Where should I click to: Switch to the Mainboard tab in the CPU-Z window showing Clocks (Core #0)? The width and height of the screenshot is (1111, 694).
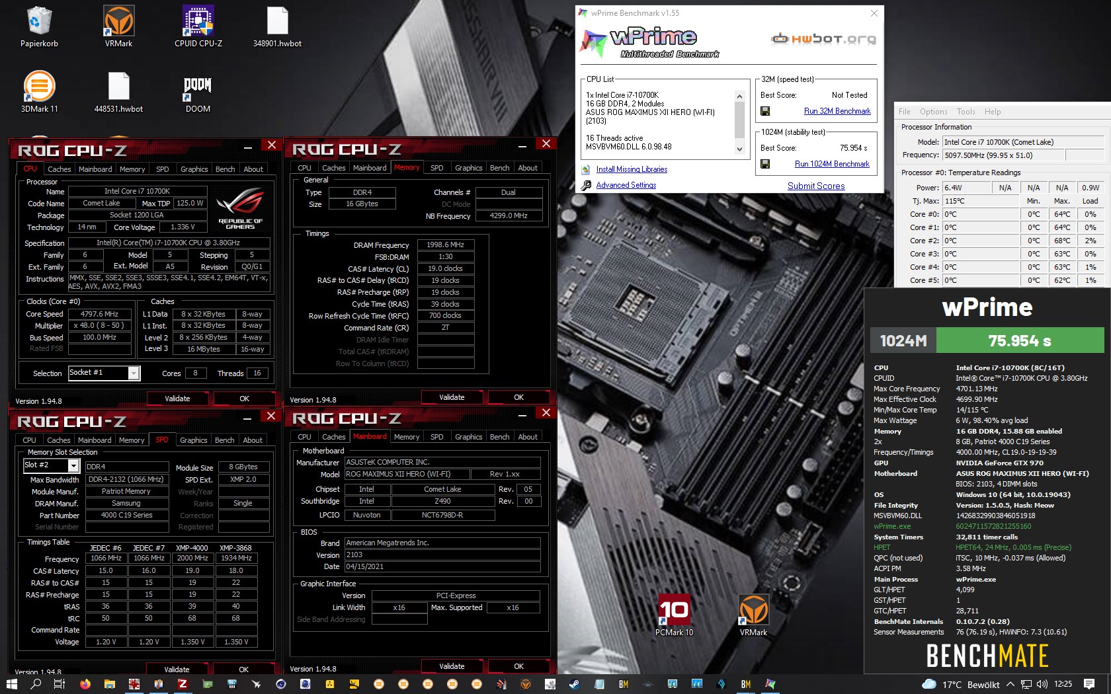point(95,169)
